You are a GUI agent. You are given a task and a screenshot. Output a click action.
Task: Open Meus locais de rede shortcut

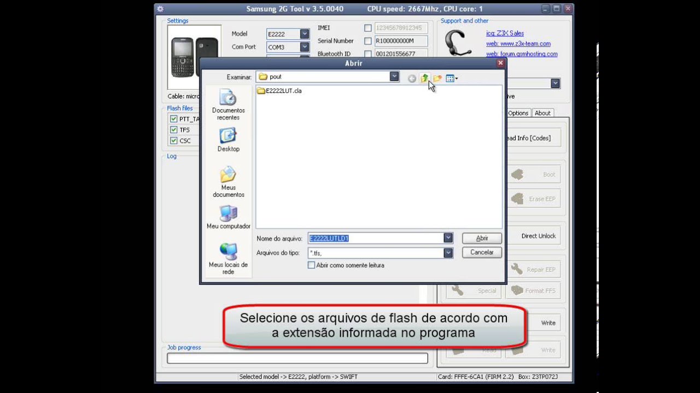click(x=228, y=259)
